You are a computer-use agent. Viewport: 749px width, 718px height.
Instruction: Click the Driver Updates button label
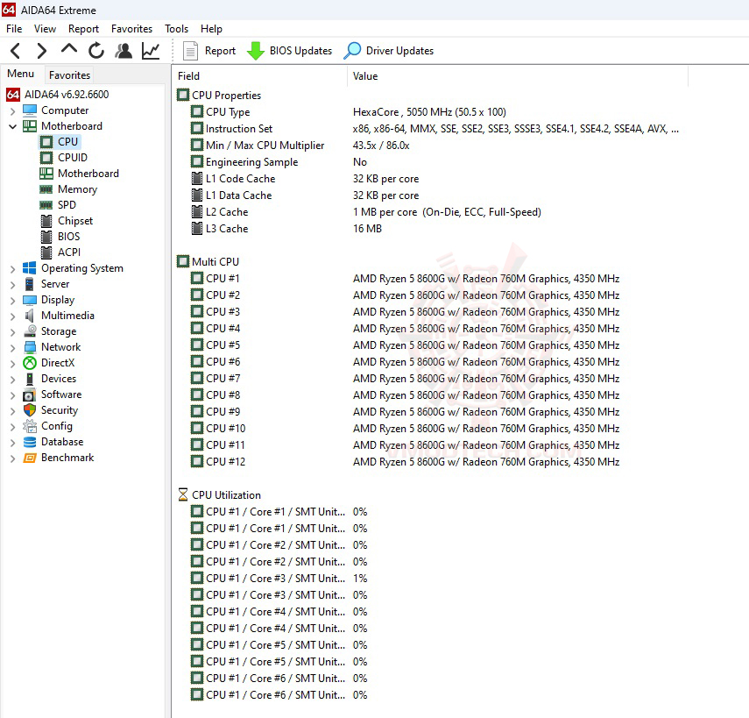(399, 51)
